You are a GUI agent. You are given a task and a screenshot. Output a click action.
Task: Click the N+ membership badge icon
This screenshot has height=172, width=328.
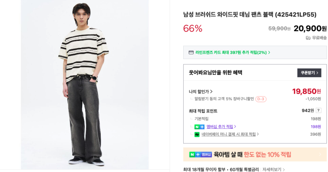pos(199,126)
